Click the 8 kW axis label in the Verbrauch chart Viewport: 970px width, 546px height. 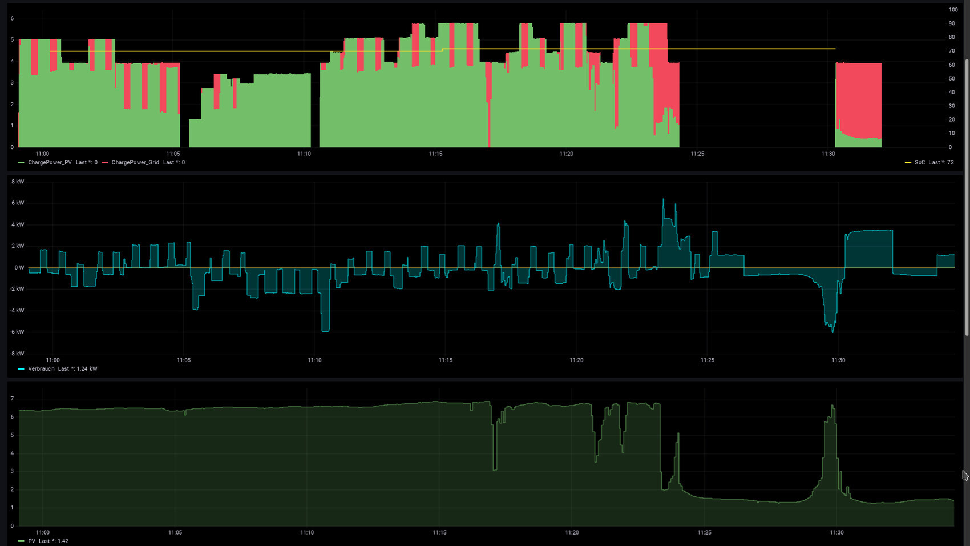(x=18, y=182)
